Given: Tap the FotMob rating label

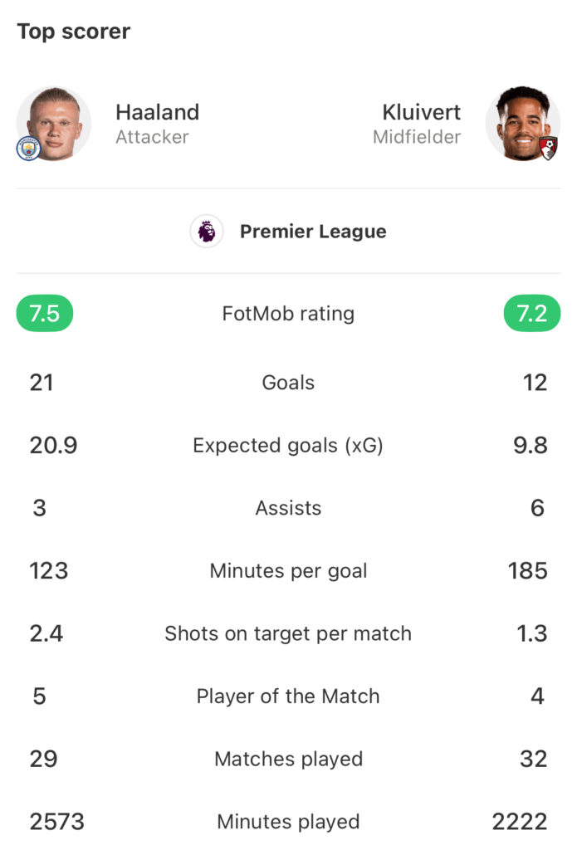Looking at the screenshot, I should 289,313.
